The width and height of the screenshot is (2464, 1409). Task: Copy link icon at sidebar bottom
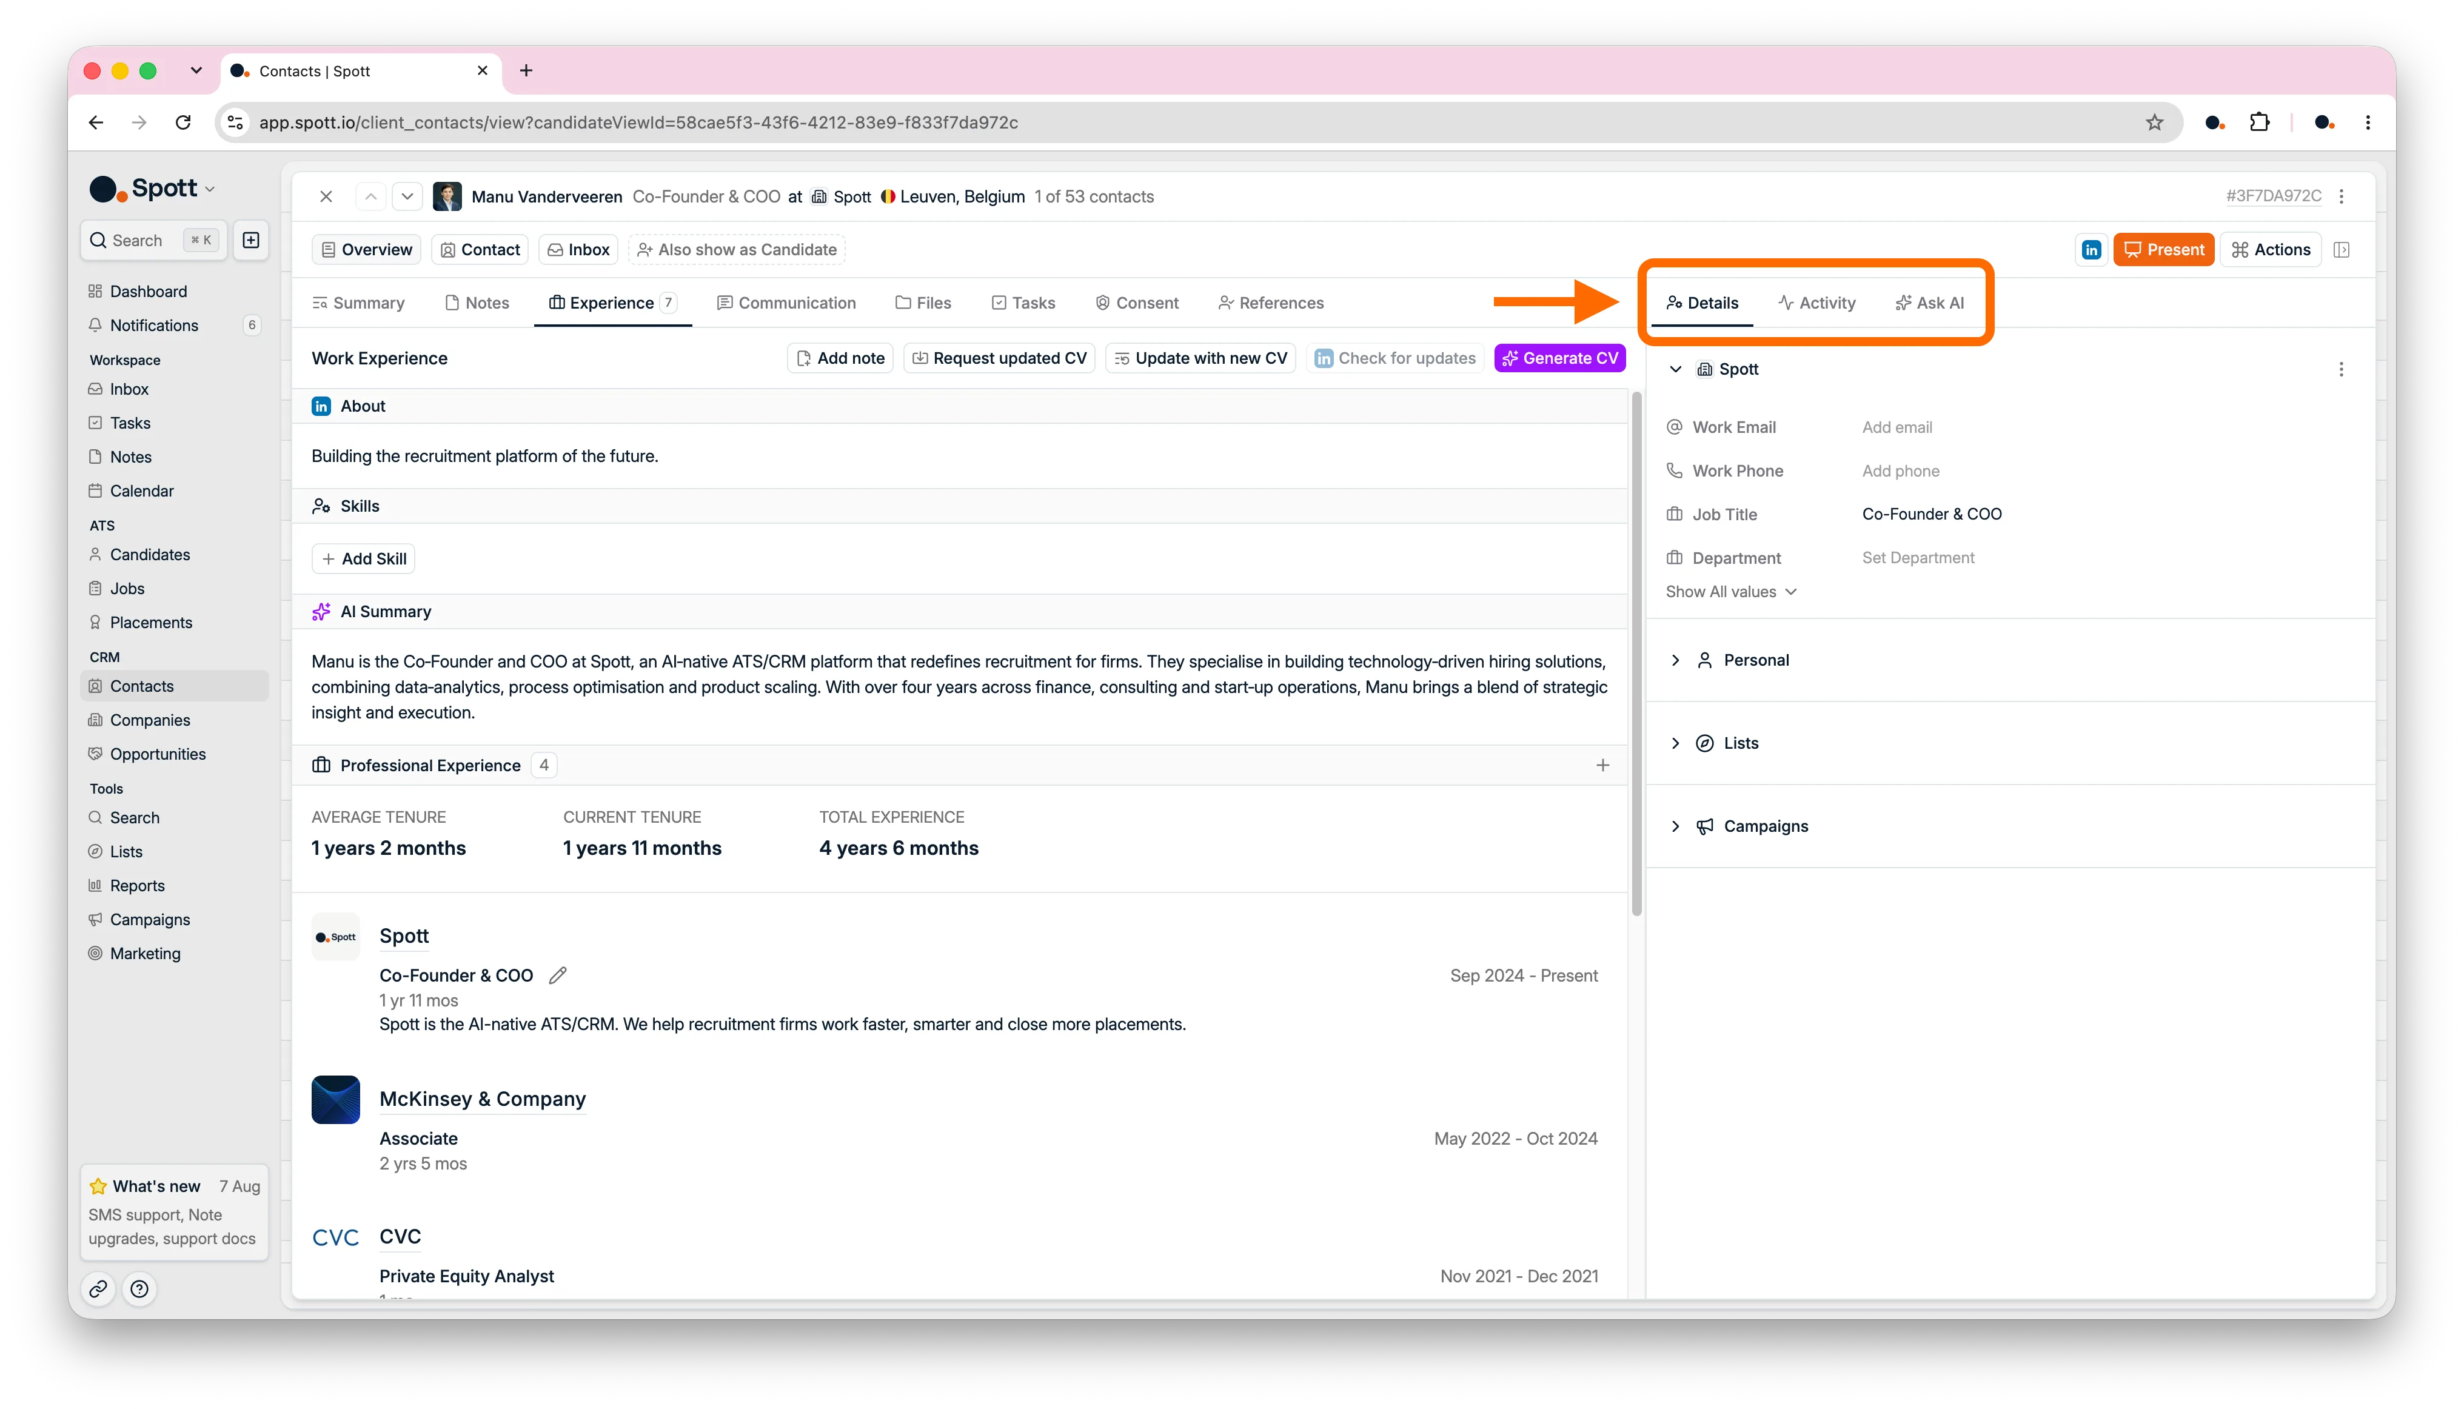tap(99, 1289)
